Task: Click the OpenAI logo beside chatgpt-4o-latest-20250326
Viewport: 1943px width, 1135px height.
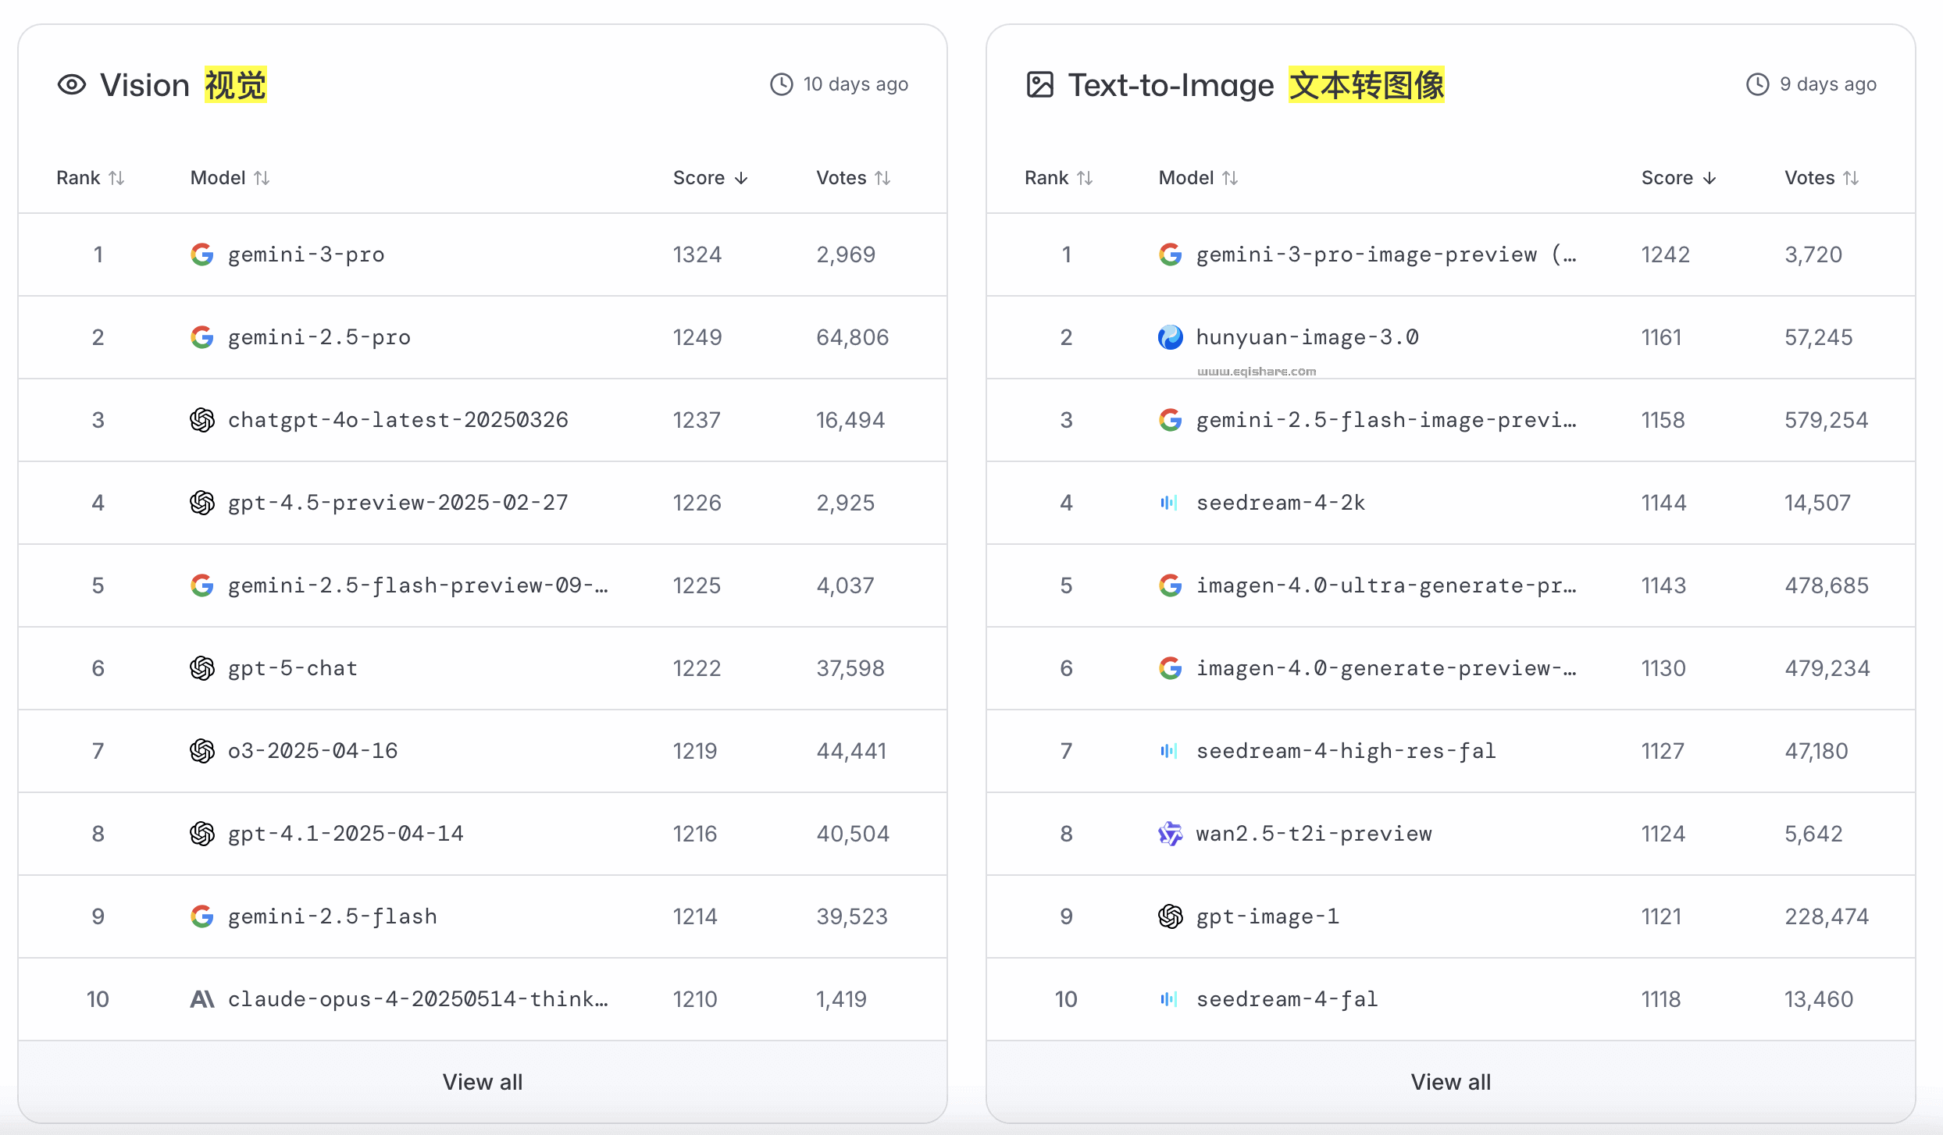Action: [x=202, y=420]
